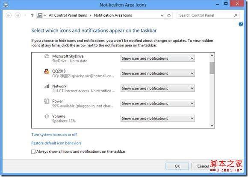This screenshot has width=248, height=177.
Task: Click the QQ2013 penguin icon
Action: click(x=47, y=71)
